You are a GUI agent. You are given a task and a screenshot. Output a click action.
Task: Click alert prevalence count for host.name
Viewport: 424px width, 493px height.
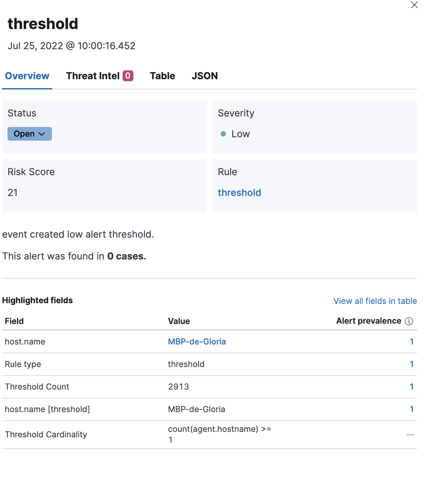pyautogui.click(x=412, y=341)
